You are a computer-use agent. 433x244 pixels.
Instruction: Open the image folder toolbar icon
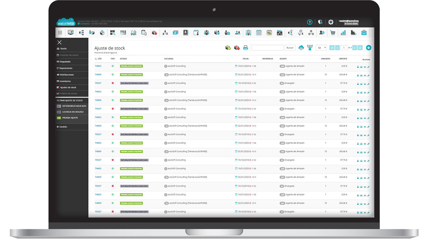point(279,33)
